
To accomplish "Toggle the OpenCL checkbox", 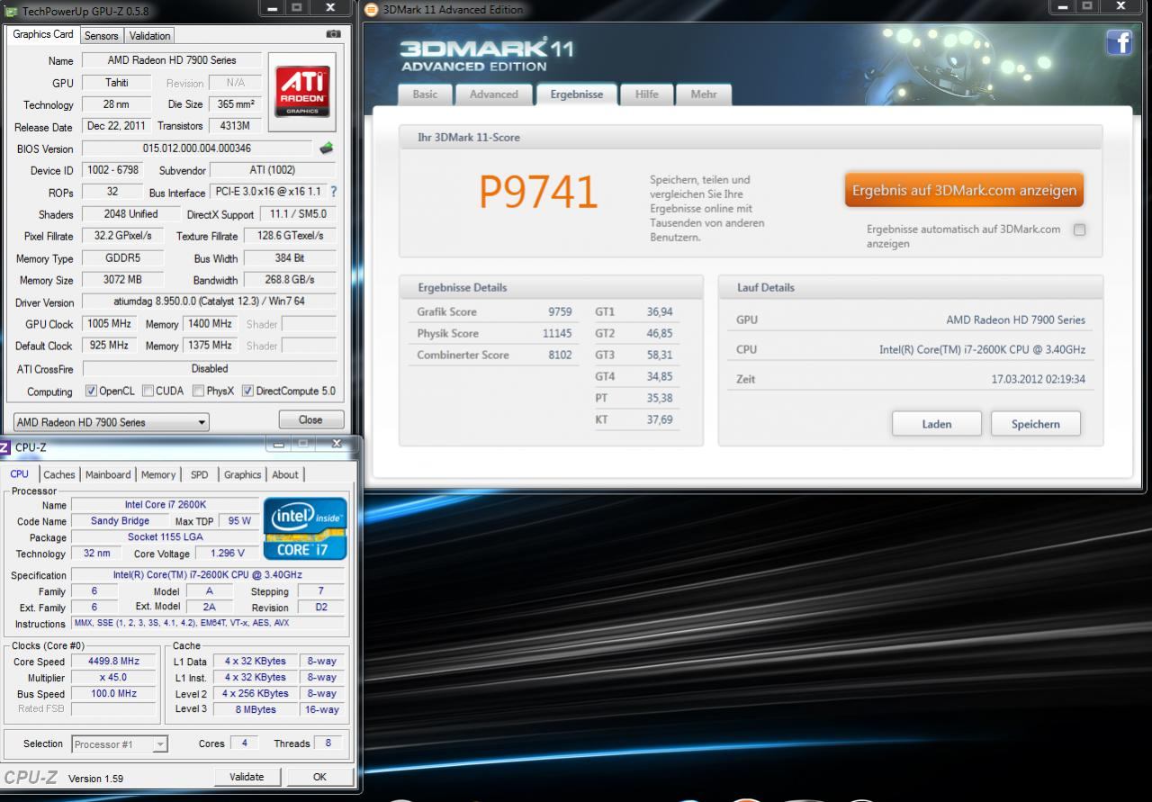I will pos(91,391).
